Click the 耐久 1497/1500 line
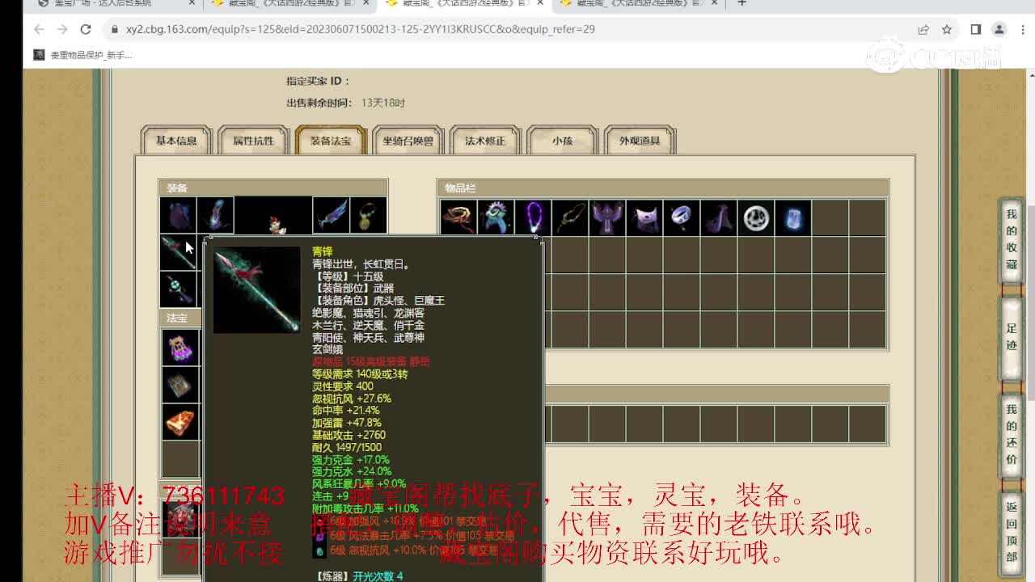Viewport: 1035px width, 582px height. pyautogui.click(x=347, y=447)
